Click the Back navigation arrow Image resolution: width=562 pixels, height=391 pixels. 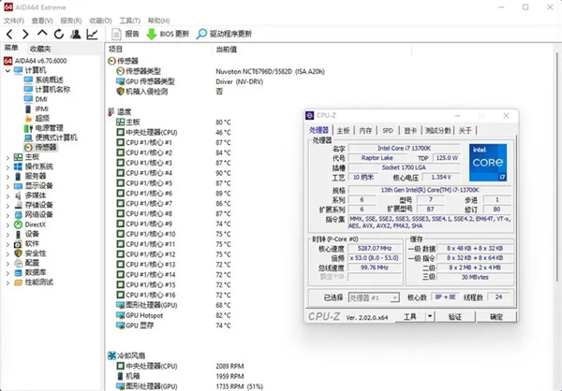pyautogui.click(x=9, y=34)
